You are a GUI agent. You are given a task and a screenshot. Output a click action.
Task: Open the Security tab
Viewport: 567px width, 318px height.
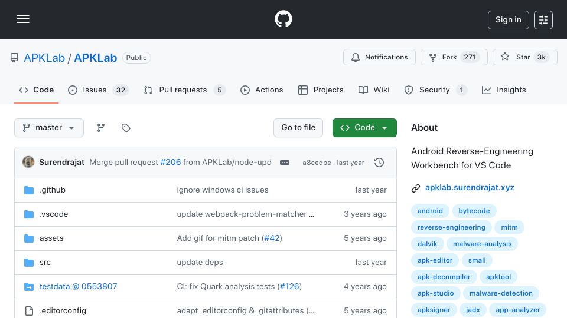[435, 90]
